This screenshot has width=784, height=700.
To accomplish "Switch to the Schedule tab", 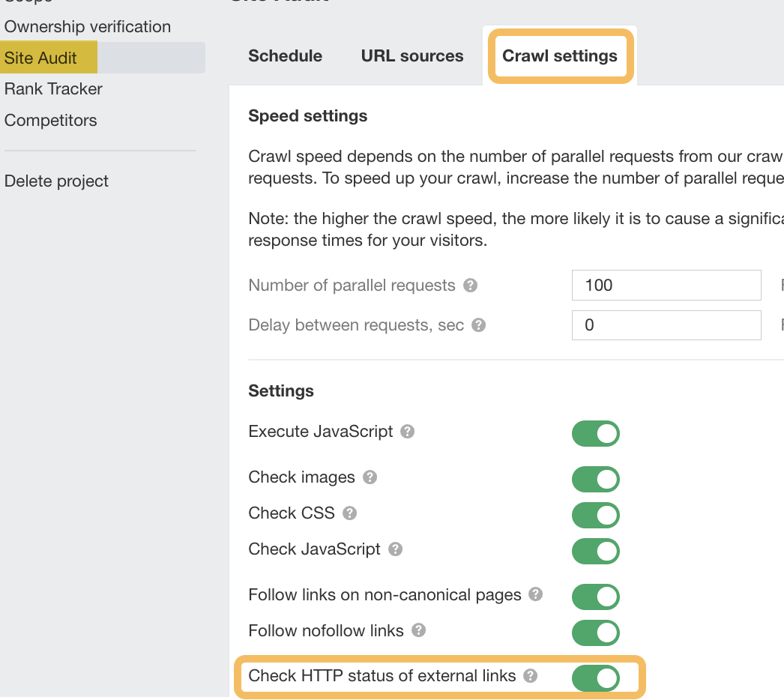I will 285,56.
